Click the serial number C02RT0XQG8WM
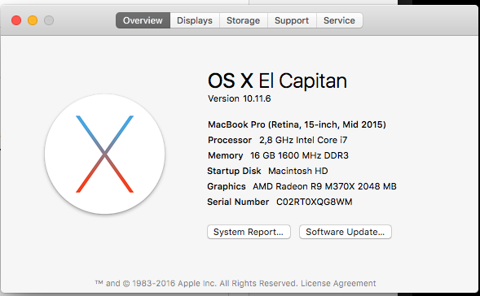The image size is (480, 296). click(315, 202)
